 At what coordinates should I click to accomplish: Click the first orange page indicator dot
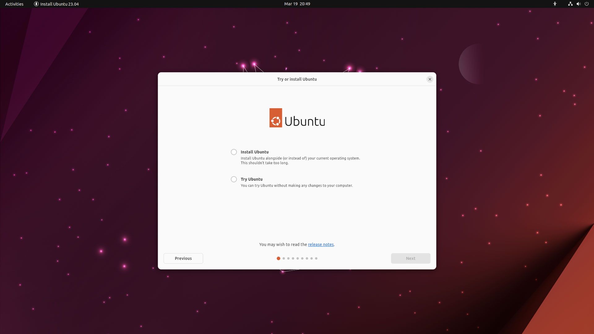tap(278, 258)
